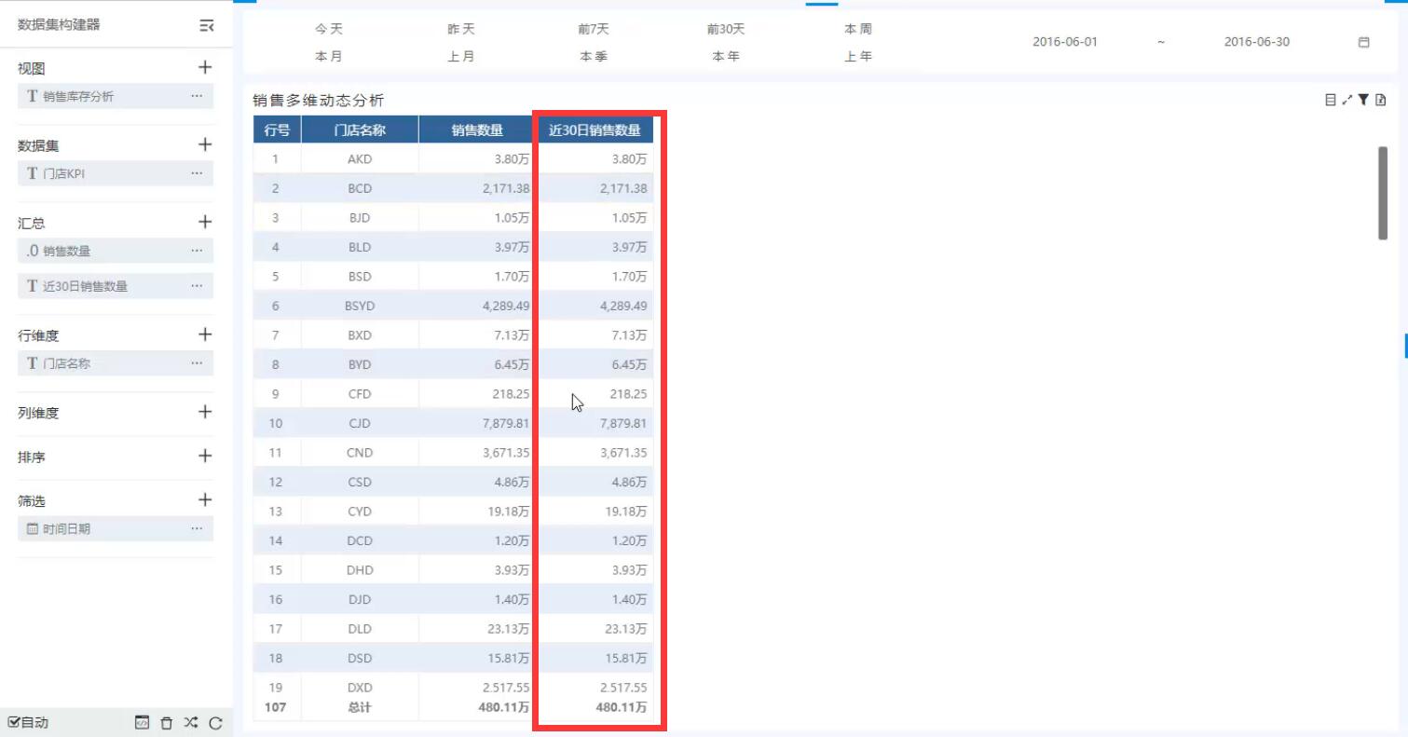Expand the chart using the fullscreen arrows icon
The height and width of the screenshot is (737, 1408).
1347,100
